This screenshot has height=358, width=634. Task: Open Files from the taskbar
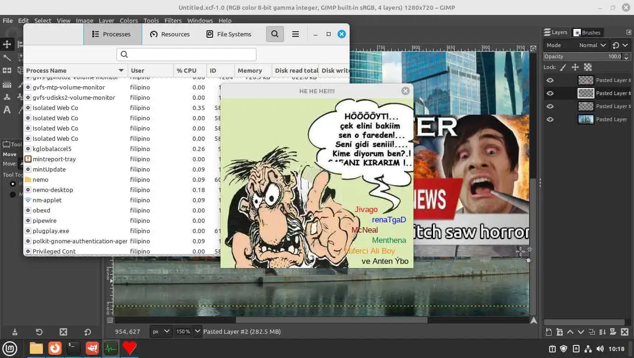[x=36, y=348]
